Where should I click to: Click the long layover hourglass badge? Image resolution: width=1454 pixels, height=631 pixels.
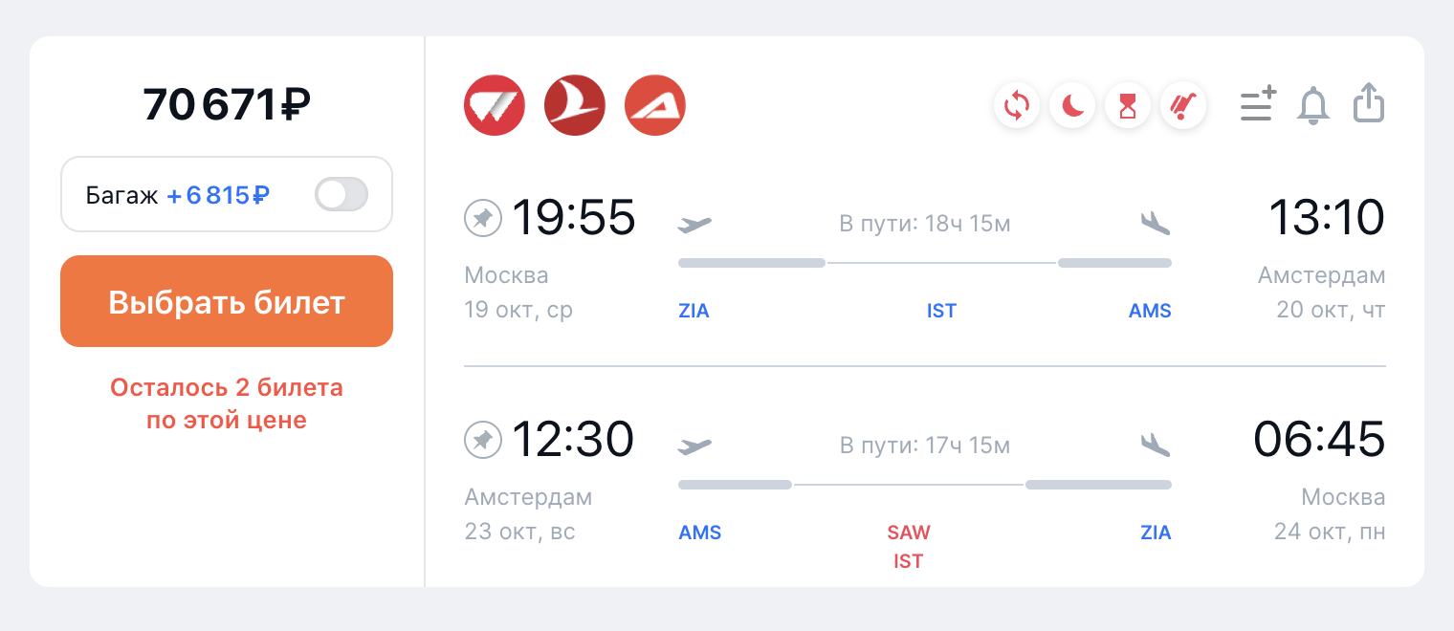coord(1128,105)
